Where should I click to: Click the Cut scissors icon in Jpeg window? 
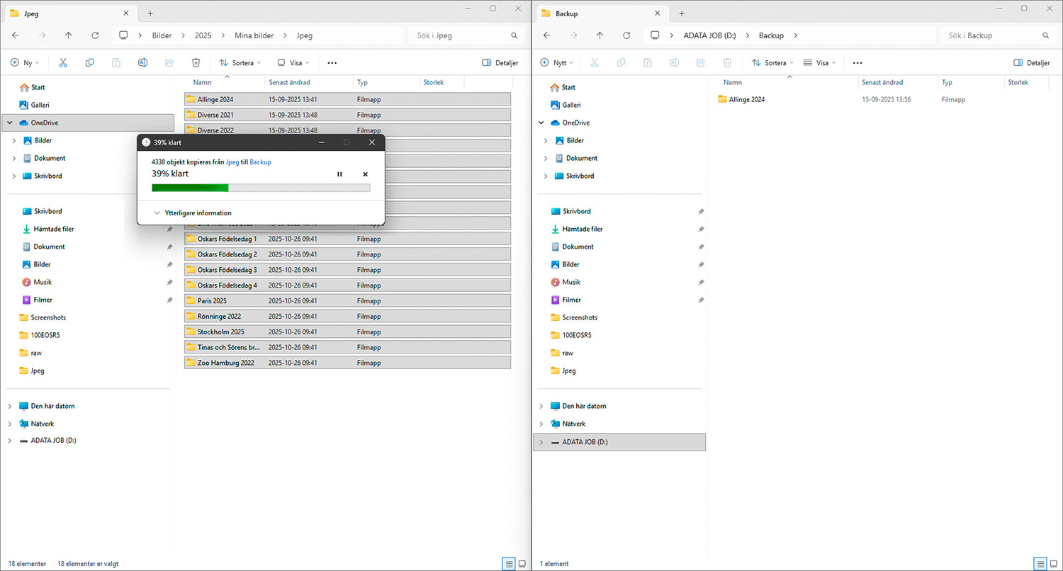point(63,62)
